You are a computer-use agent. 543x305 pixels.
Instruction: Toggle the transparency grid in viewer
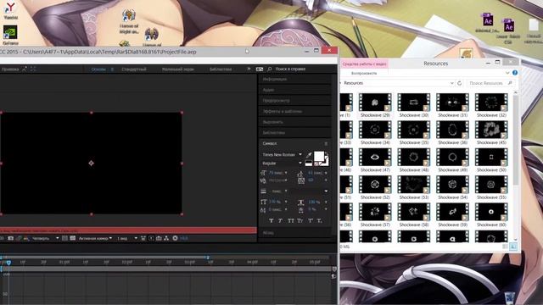click(x=72, y=238)
